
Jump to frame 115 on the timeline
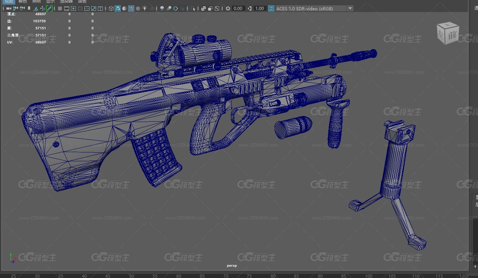[x=439, y=276]
